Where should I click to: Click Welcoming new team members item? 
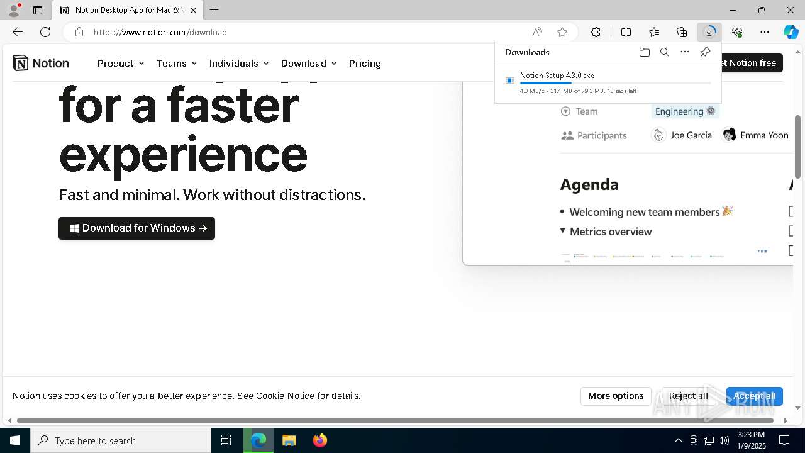coord(651,212)
